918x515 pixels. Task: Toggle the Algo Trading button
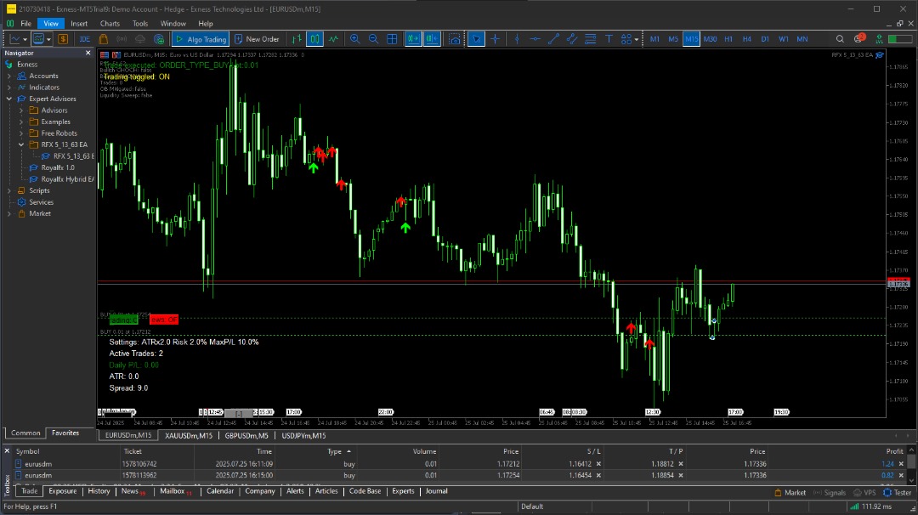pyautogui.click(x=201, y=39)
